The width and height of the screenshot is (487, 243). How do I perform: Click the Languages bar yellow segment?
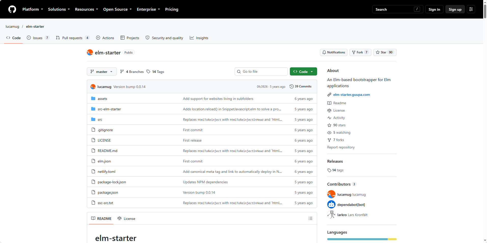(392, 239)
